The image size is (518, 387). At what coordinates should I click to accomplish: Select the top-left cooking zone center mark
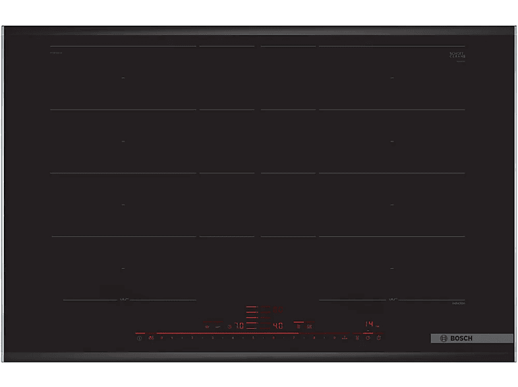click(x=123, y=78)
